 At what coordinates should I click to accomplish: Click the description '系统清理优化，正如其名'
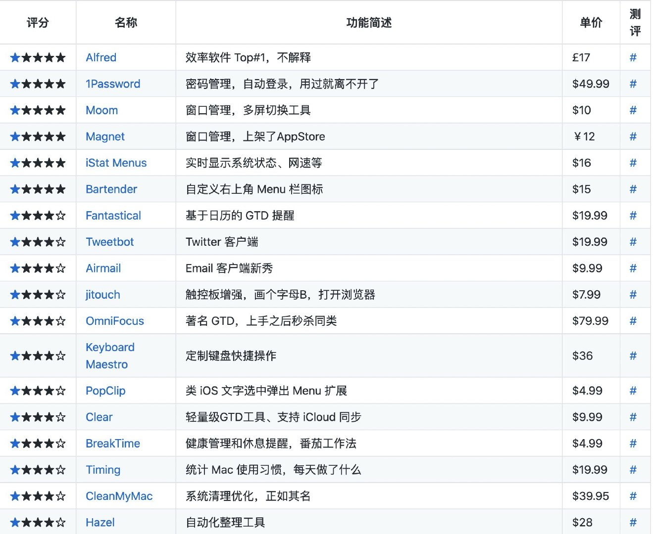click(248, 496)
